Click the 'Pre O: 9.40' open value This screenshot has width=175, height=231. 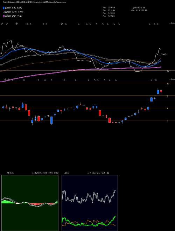pos(109,7)
